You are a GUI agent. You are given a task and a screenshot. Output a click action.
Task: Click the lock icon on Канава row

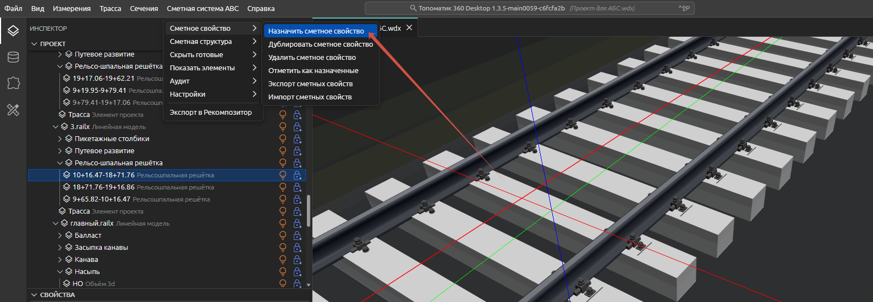[x=297, y=260]
